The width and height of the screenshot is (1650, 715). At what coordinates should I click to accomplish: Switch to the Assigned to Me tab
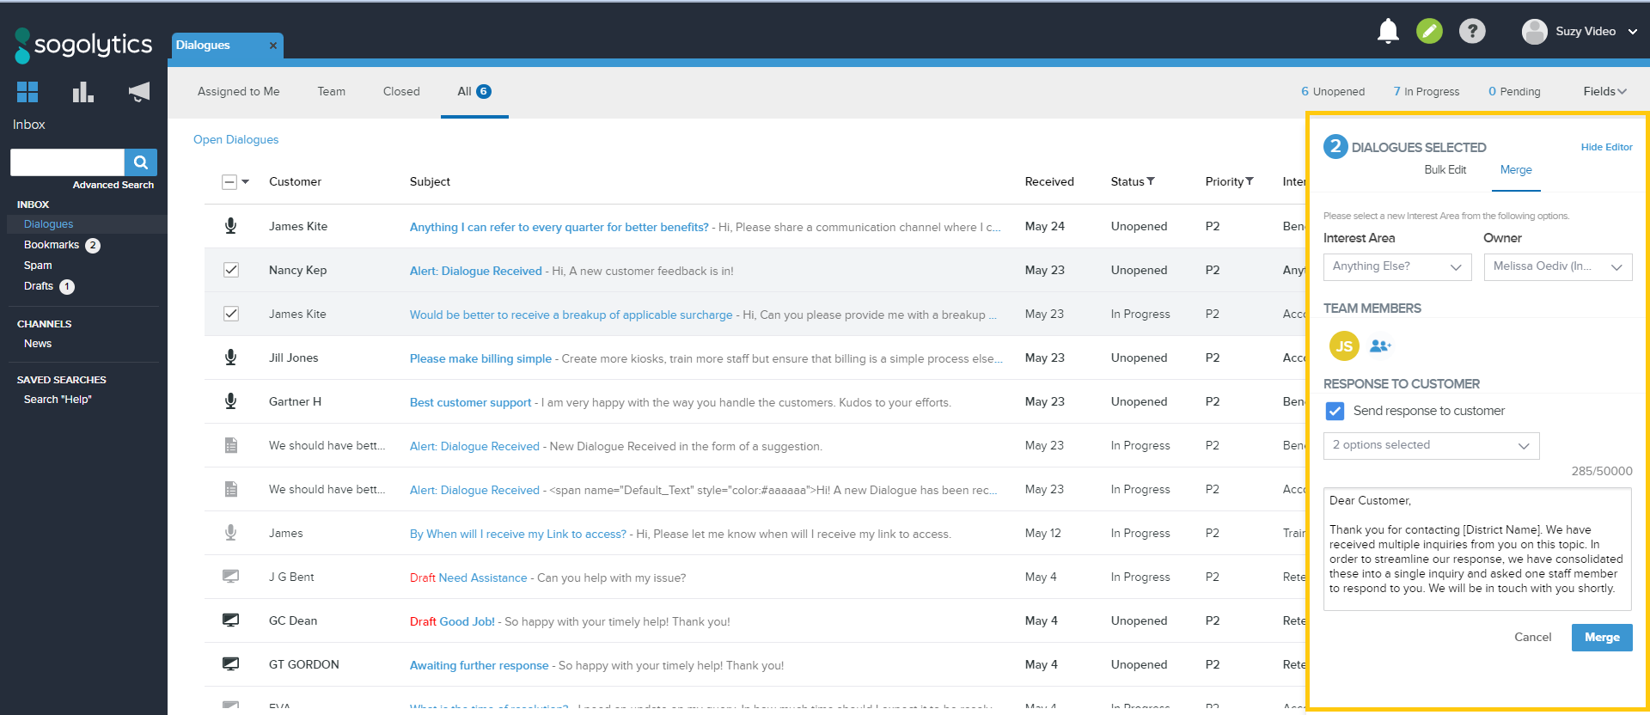(238, 92)
